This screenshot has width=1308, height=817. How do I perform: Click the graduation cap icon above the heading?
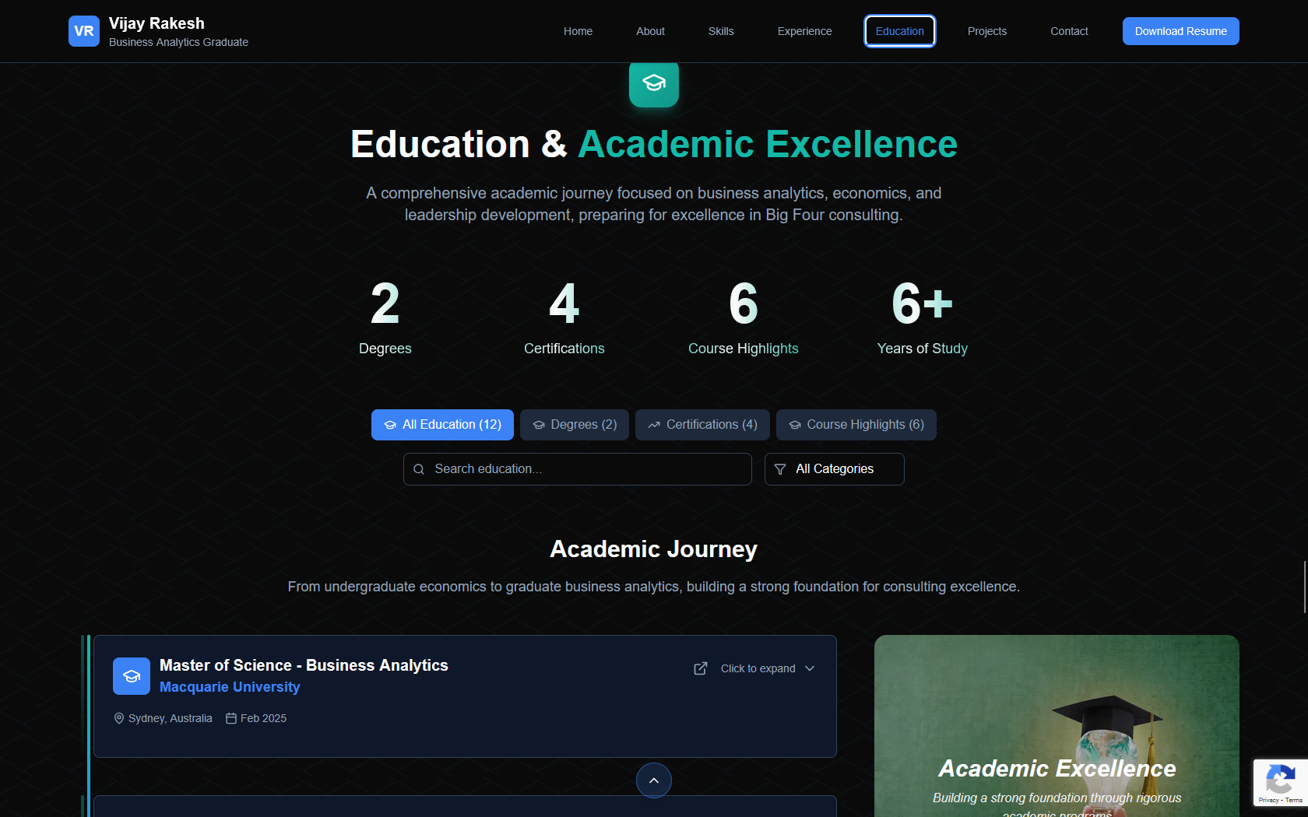[653, 84]
